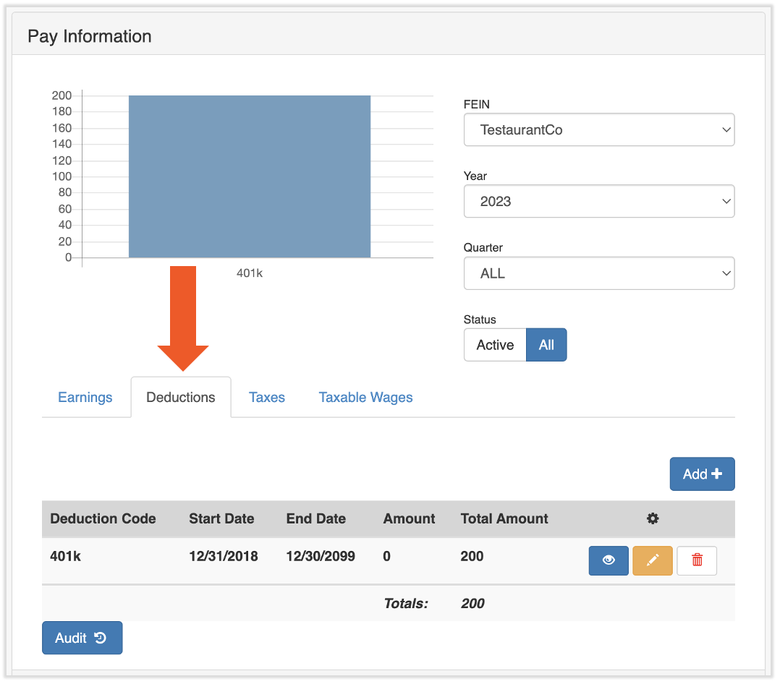This screenshot has width=780, height=684.
Task: Click the orange pencil icon to edit 401k
Action: click(x=653, y=560)
